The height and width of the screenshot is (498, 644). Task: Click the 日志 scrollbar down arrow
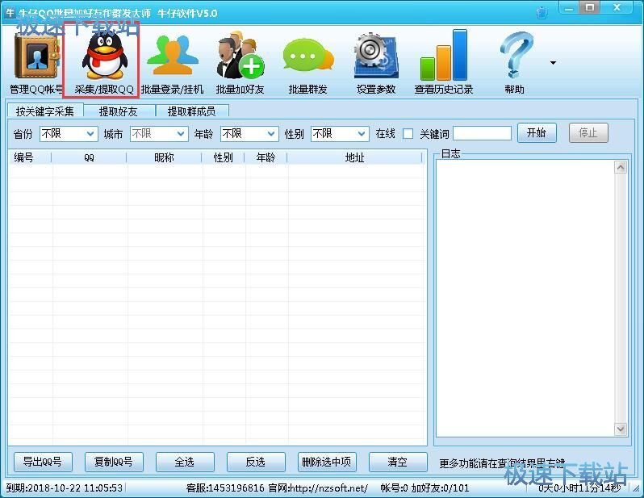click(x=621, y=429)
